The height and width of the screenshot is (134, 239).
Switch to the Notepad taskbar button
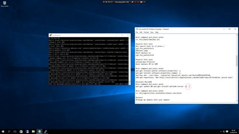pyautogui.click(x=39, y=131)
